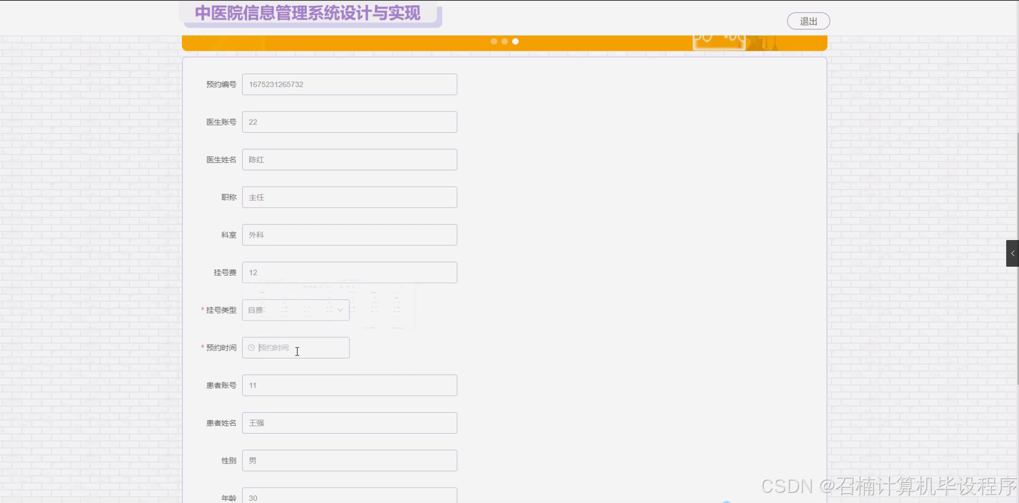The height and width of the screenshot is (503, 1019).
Task: Click the 医生账号 input field
Action: 349,122
